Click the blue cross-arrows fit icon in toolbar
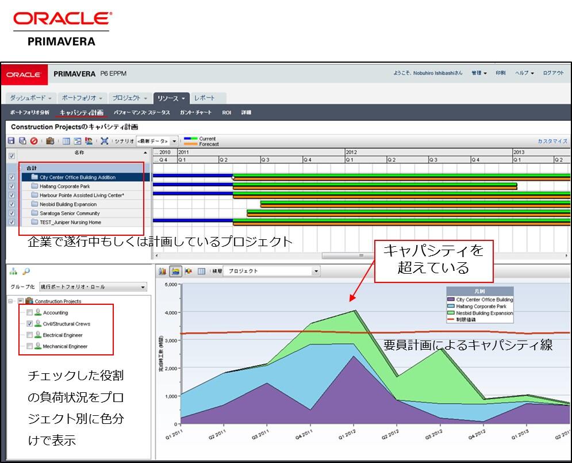This screenshot has height=463, width=572. click(x=104, y=141)
